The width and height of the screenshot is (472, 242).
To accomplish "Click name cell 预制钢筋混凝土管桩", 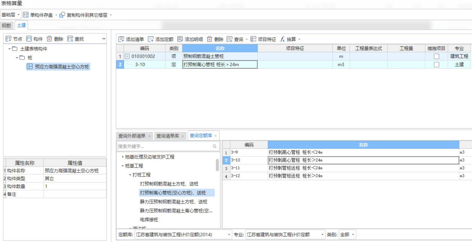I will pos(220,56).
